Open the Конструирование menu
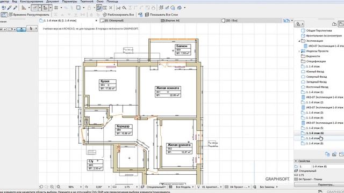This screenshot has width=344, height=193. 32,1
